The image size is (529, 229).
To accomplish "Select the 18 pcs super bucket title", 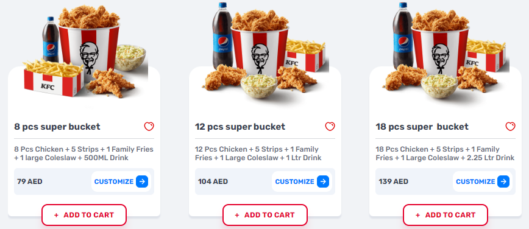I will click(x=422, y=127).
